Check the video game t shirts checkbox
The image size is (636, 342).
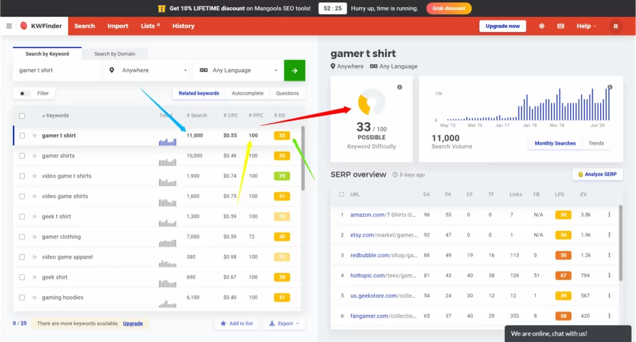pyautogui.click(x=22, y=176)
